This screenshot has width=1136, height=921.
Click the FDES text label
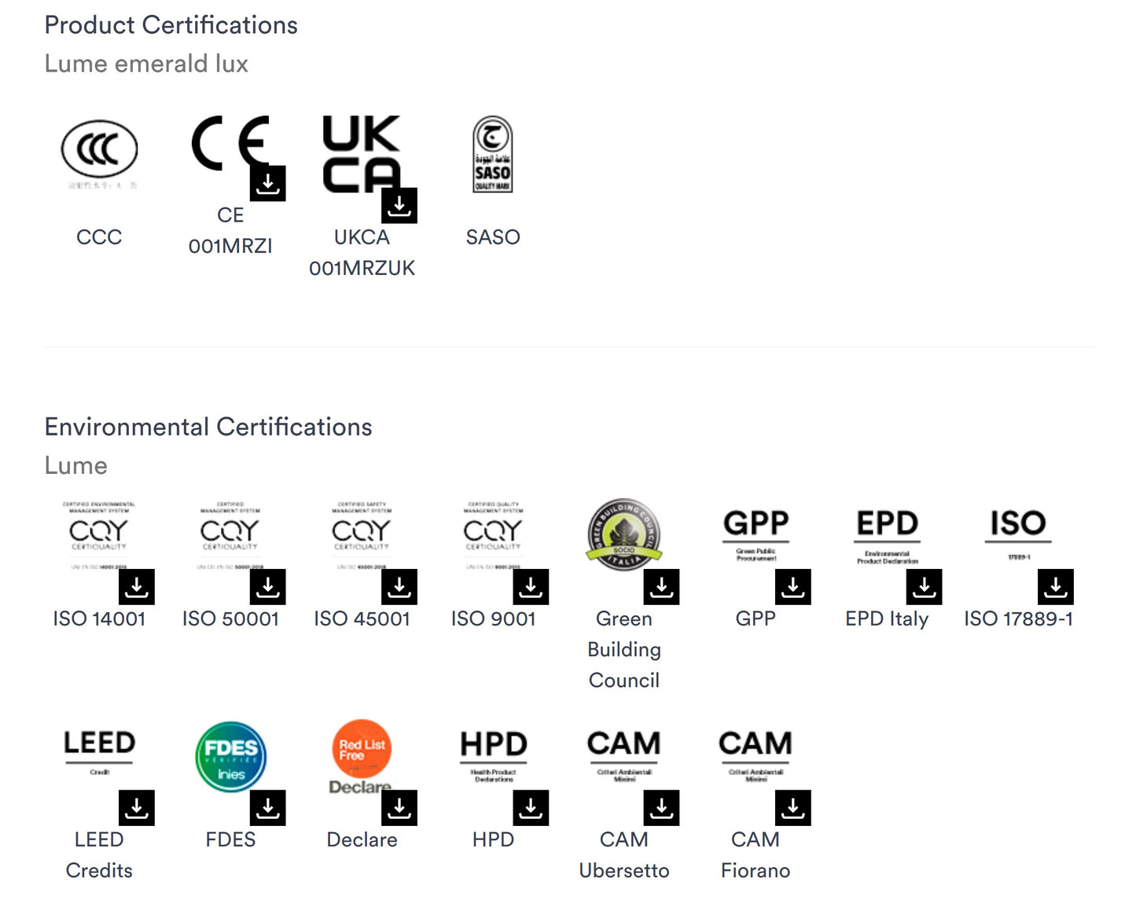coord(230,840)
